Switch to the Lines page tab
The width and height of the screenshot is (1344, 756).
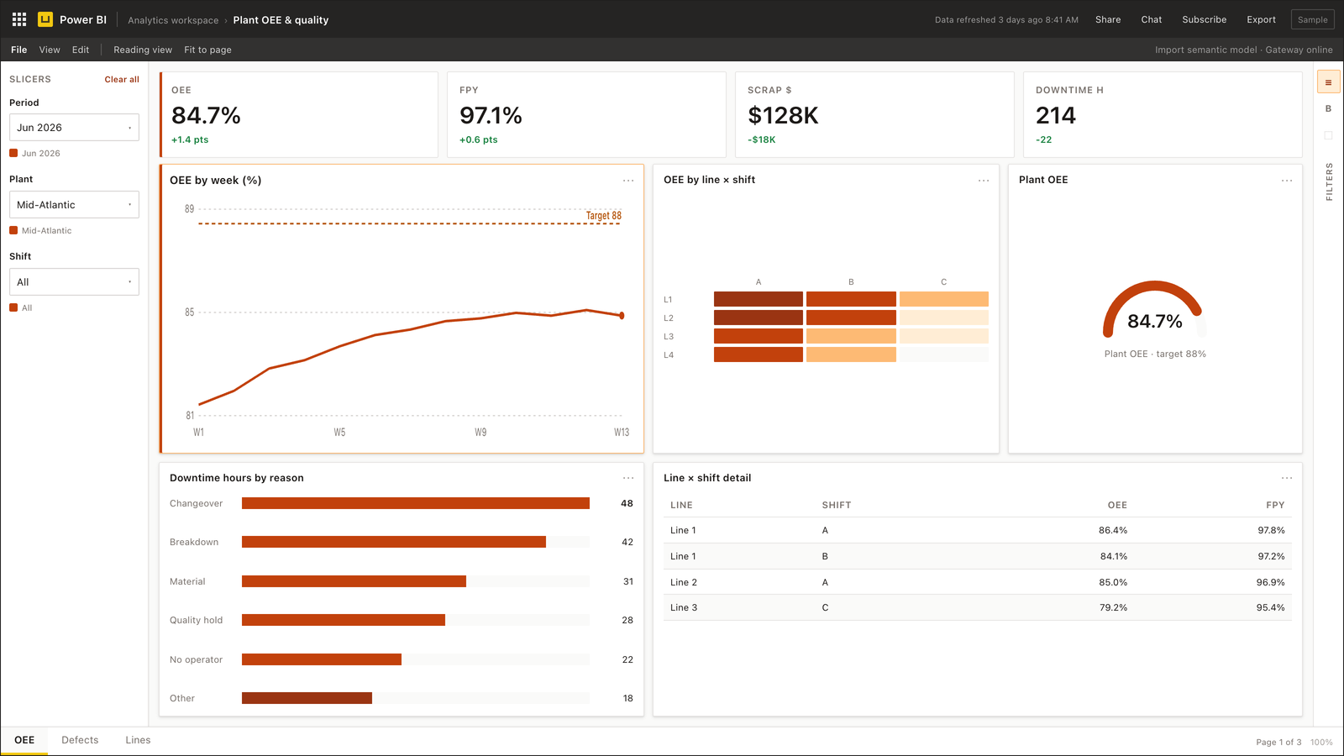(138, 740)
